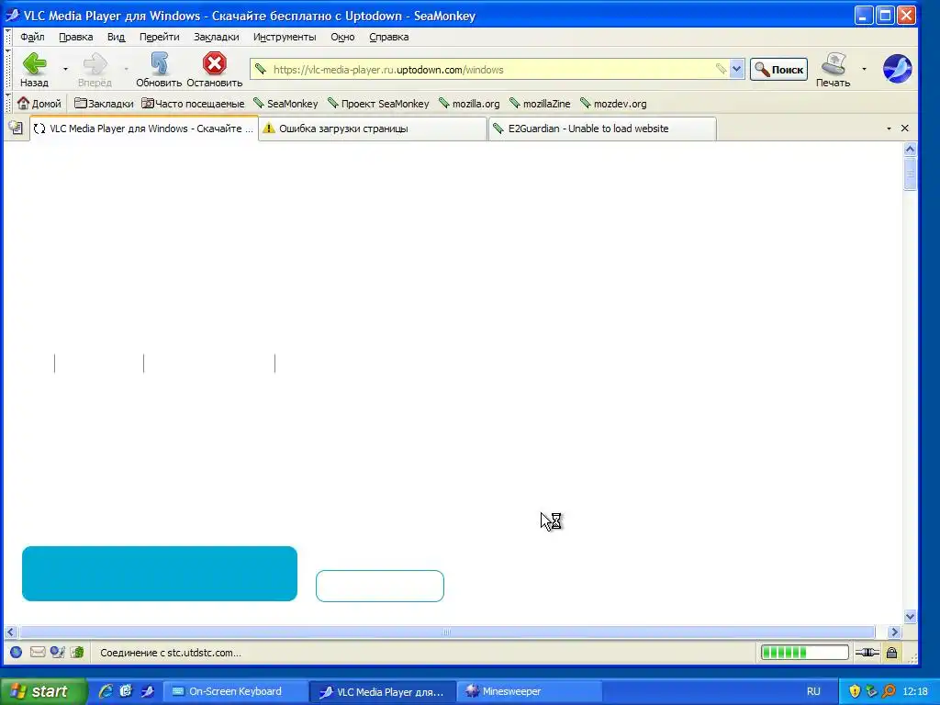Click the horizontal scrollbar right arrow
This screenshot has height=705, width=940.
[x=894, y=632]
